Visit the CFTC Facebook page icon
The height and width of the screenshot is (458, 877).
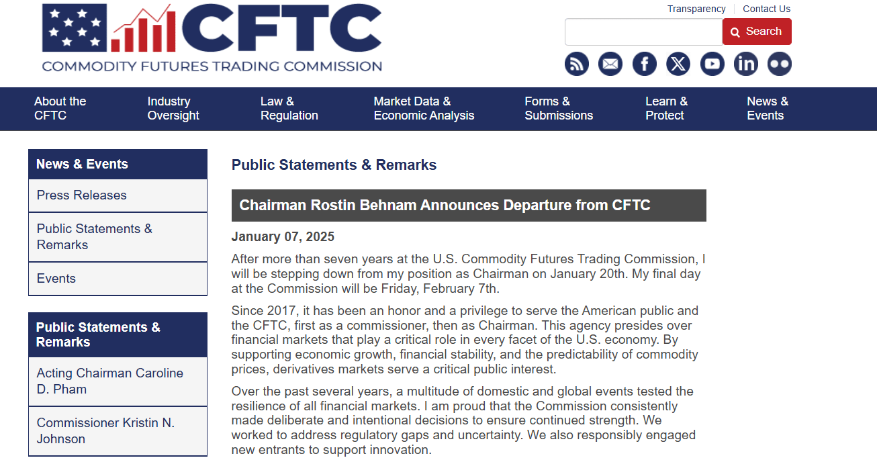point(645,64)
